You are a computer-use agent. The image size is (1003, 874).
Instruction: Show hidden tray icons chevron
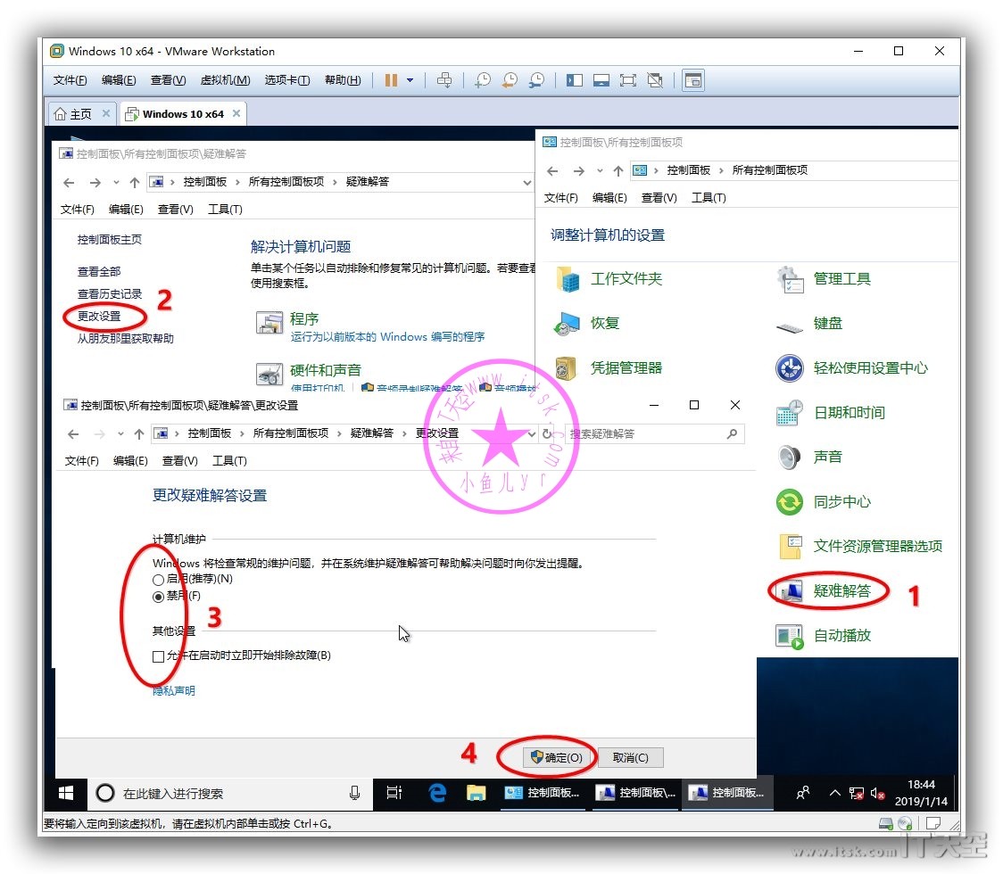tap(834, 794)
